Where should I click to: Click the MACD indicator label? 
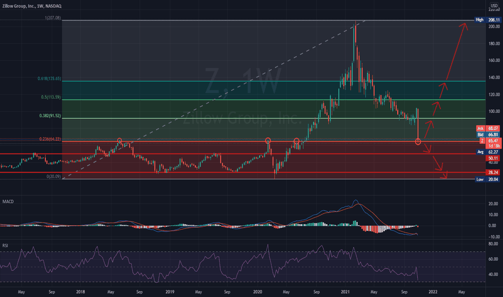click(x=8, y=201)
